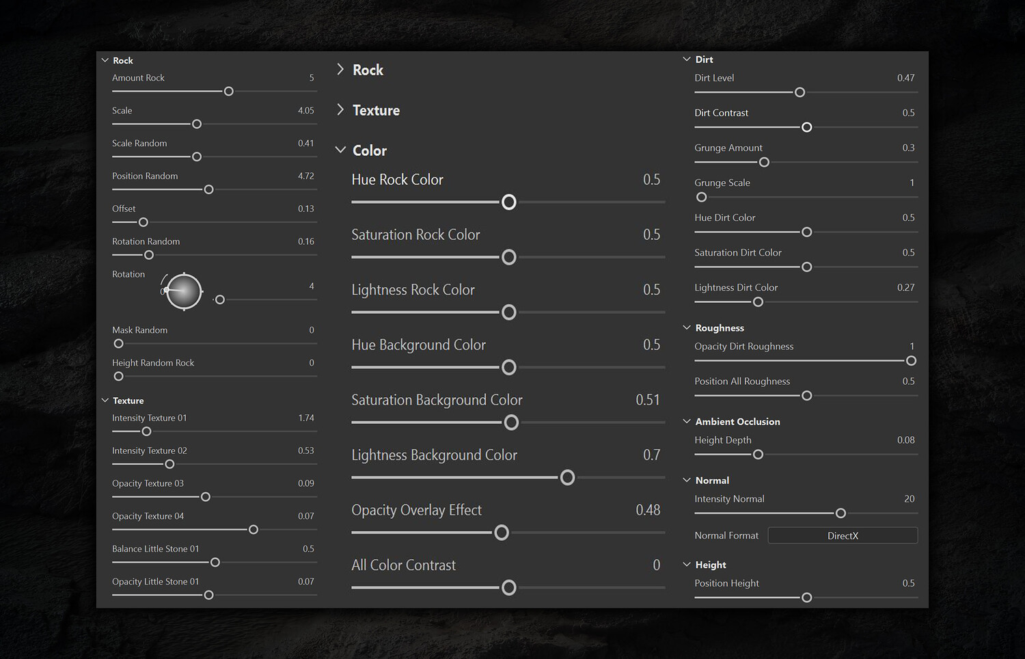Click the Amount Rock slider handle
The width and height of the screenshot is (1025, 659).
point(229,91)
